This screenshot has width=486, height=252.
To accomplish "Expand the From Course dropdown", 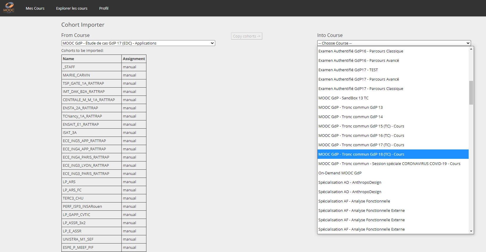I will click(138, 43).
